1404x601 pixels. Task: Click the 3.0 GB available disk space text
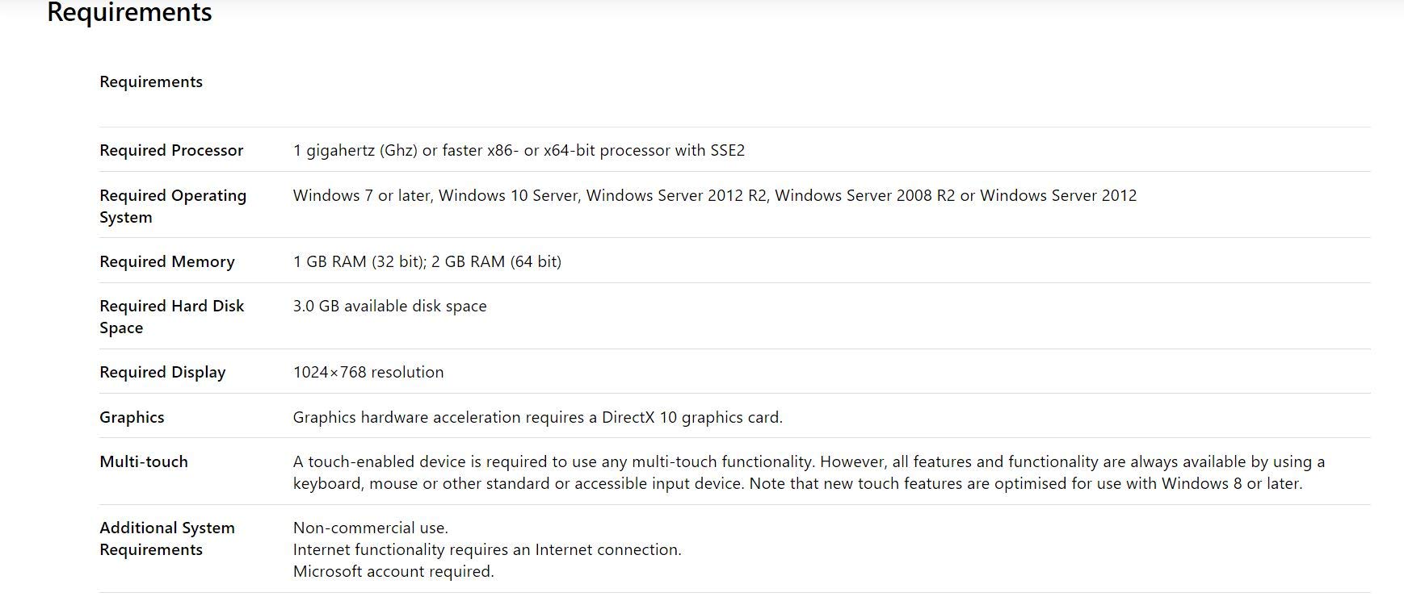389,306
